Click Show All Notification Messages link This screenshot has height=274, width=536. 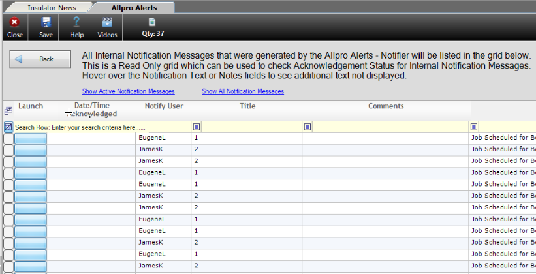point(243,91)
